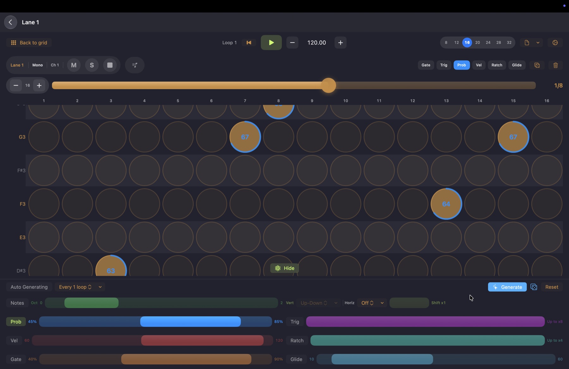Viewport: 569px width, 369px height.
Task: Switch to the Vel tab
Action: coord(479,65)
